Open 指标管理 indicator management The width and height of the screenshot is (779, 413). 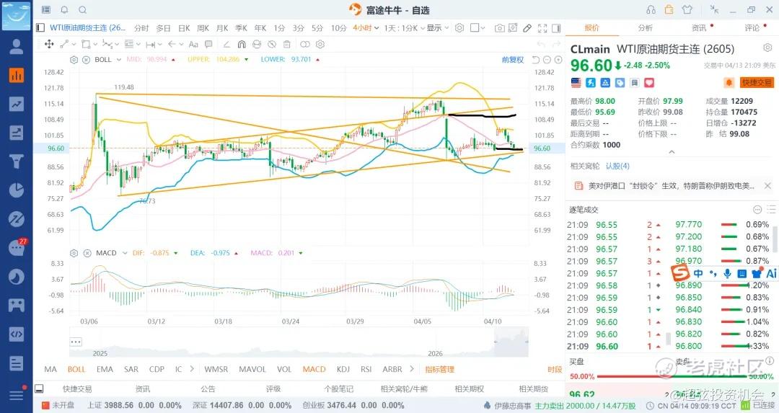click(x=440, y=369)
